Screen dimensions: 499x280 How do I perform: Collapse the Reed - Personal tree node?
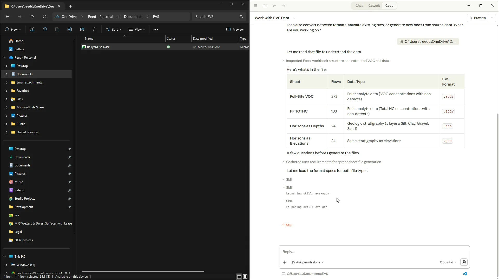click(x=4, y=58)
